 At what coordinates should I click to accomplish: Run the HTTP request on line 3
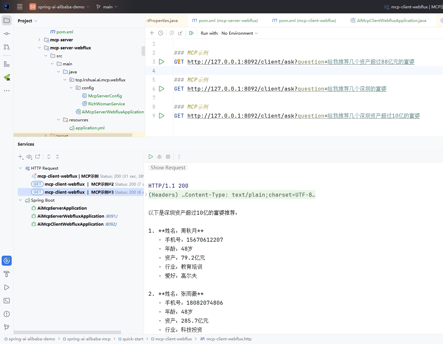point(162,62)
